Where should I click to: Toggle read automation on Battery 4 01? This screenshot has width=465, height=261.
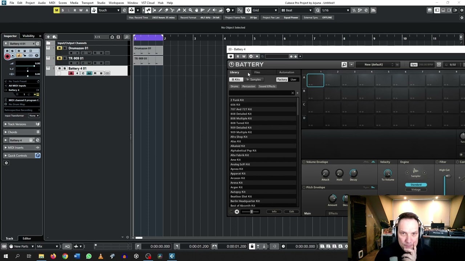tap(95, 73)
